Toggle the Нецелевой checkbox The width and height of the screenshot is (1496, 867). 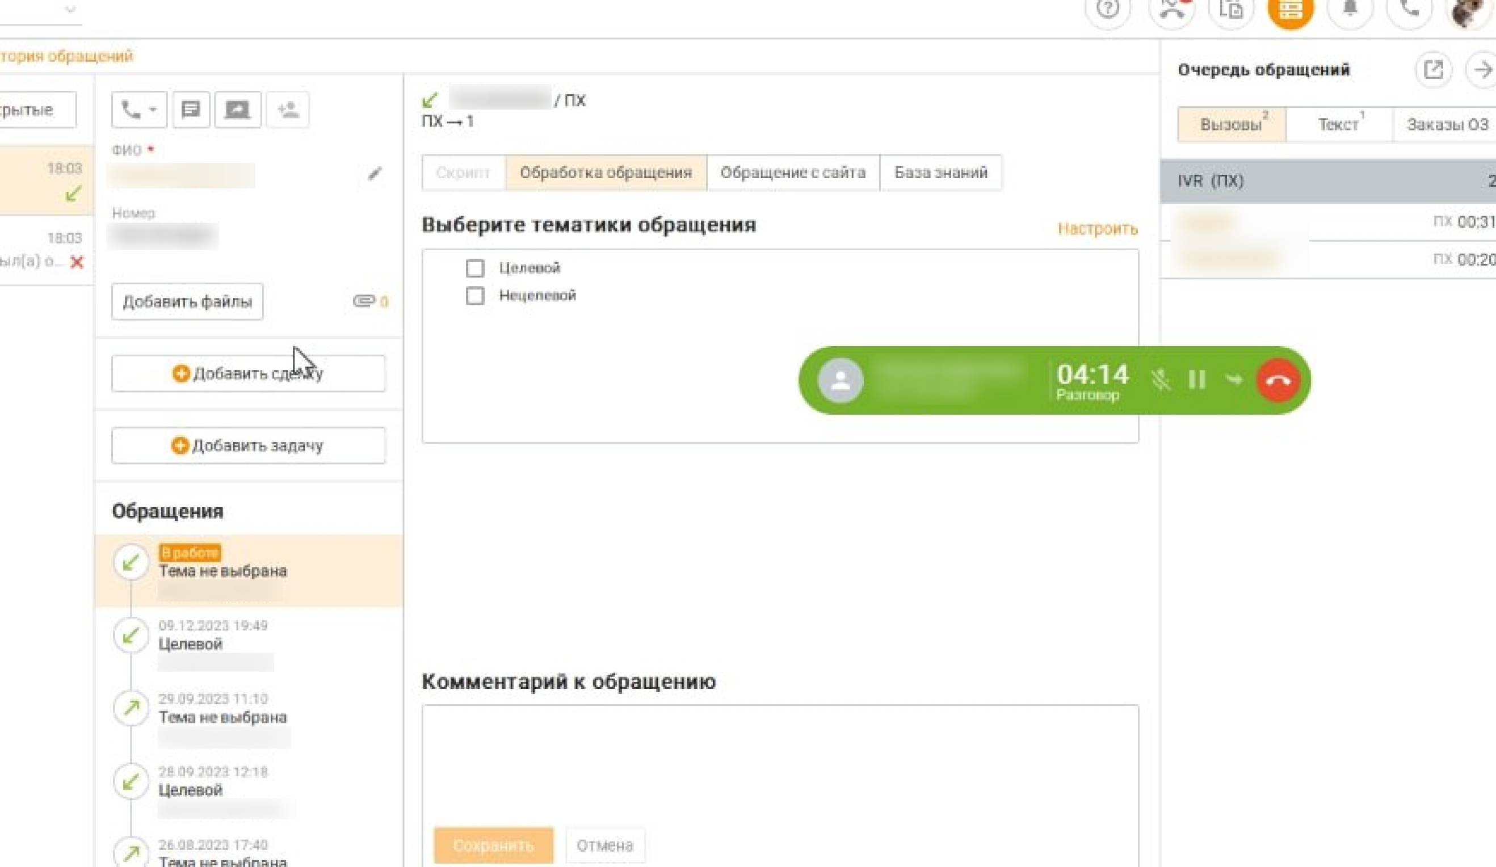pos(474,295)
